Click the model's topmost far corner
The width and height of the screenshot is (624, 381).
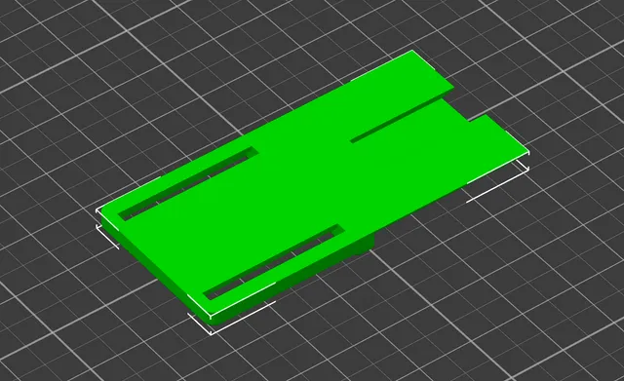[411, 52]
